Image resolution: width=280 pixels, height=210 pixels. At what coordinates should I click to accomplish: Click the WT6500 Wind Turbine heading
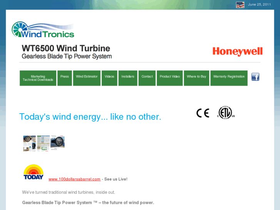(66, 48)
